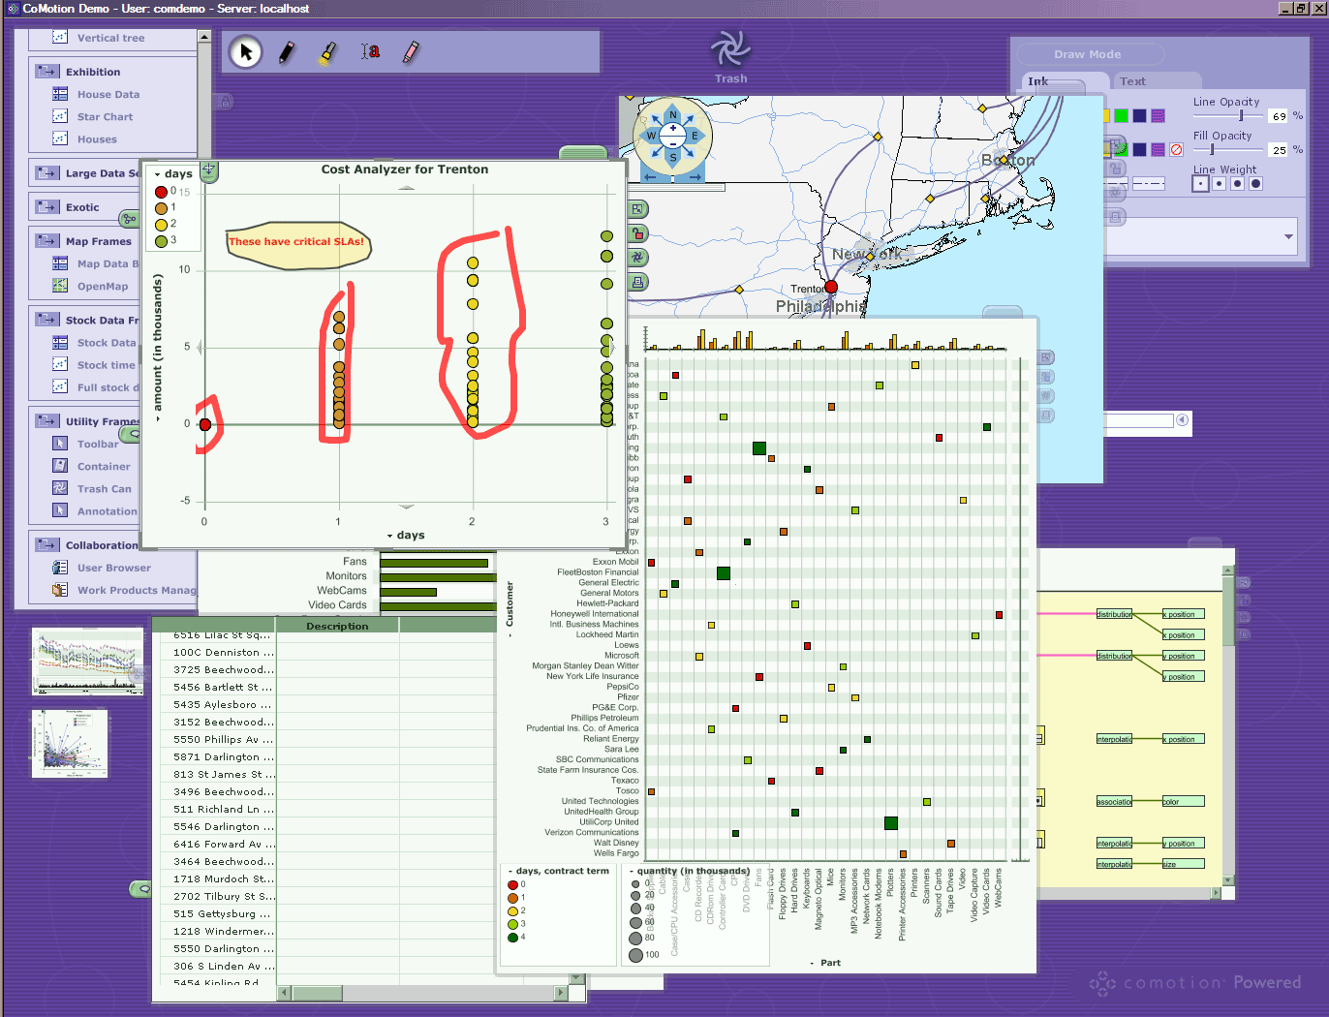Open the Star Chart item

(105, 117)
